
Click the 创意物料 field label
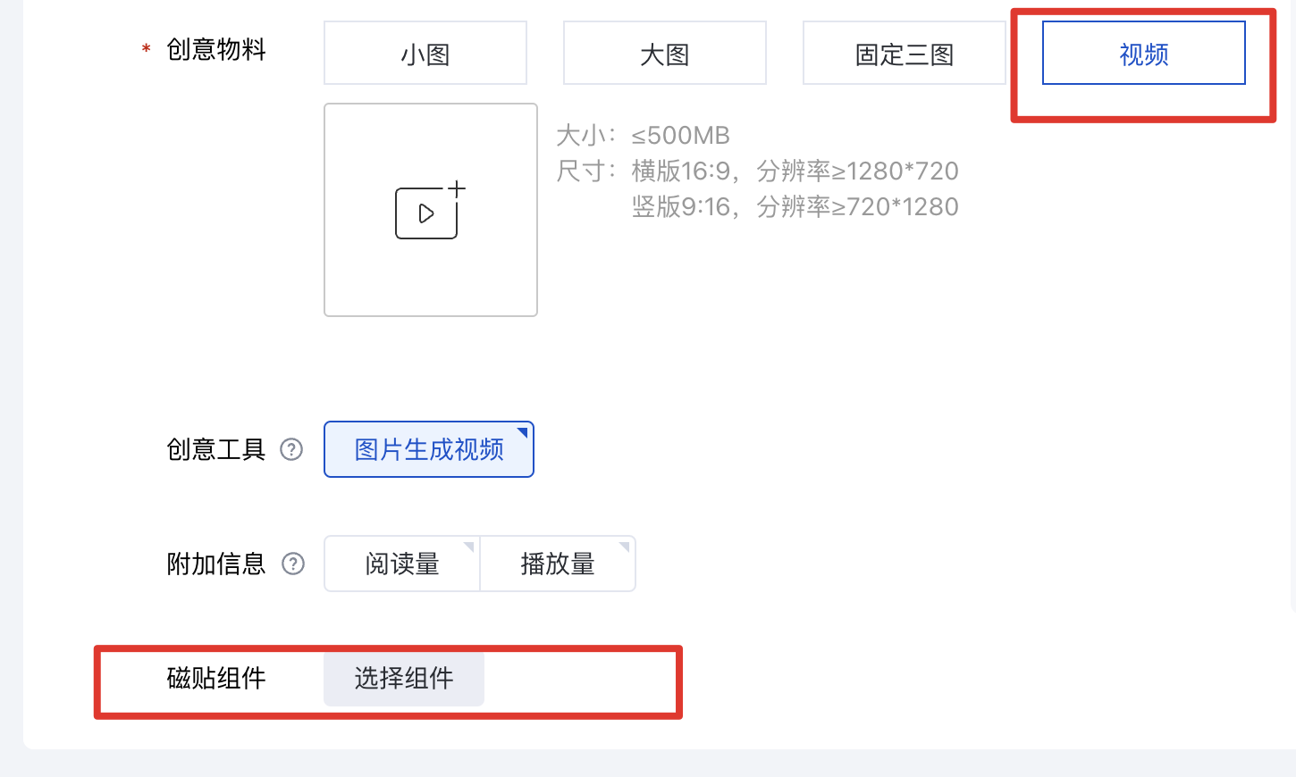[216, 49]
